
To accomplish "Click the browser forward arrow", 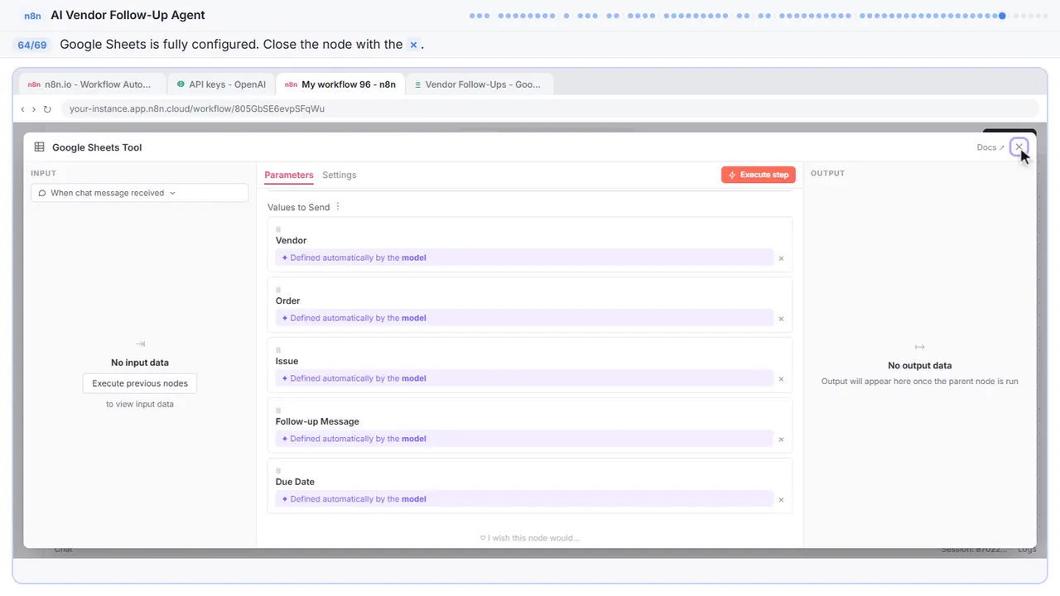I will (x=34, y=109).
